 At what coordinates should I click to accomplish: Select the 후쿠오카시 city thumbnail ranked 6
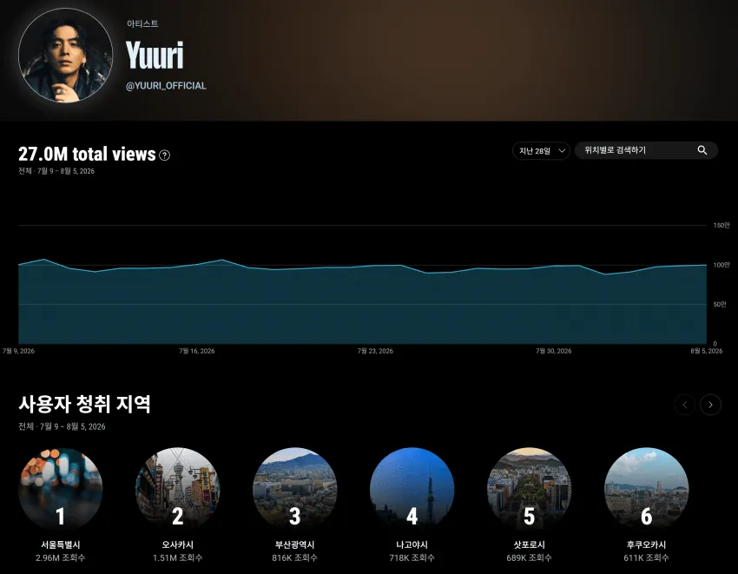(x=646, y=489)
